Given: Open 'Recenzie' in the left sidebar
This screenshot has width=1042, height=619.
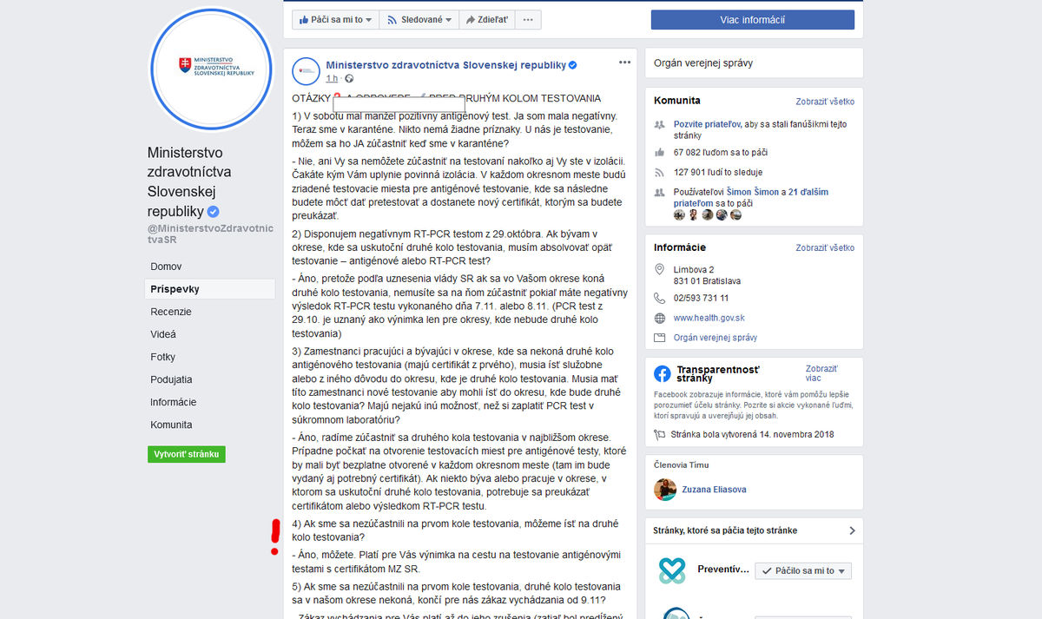Looking at the screenshot, I should 171,312.
